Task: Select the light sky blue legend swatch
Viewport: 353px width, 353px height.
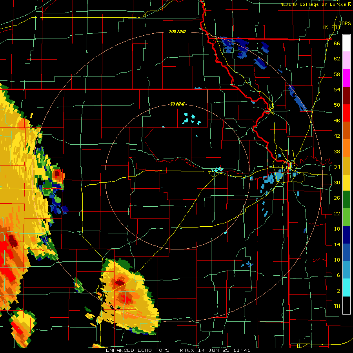Action: (x=346, y=270)
